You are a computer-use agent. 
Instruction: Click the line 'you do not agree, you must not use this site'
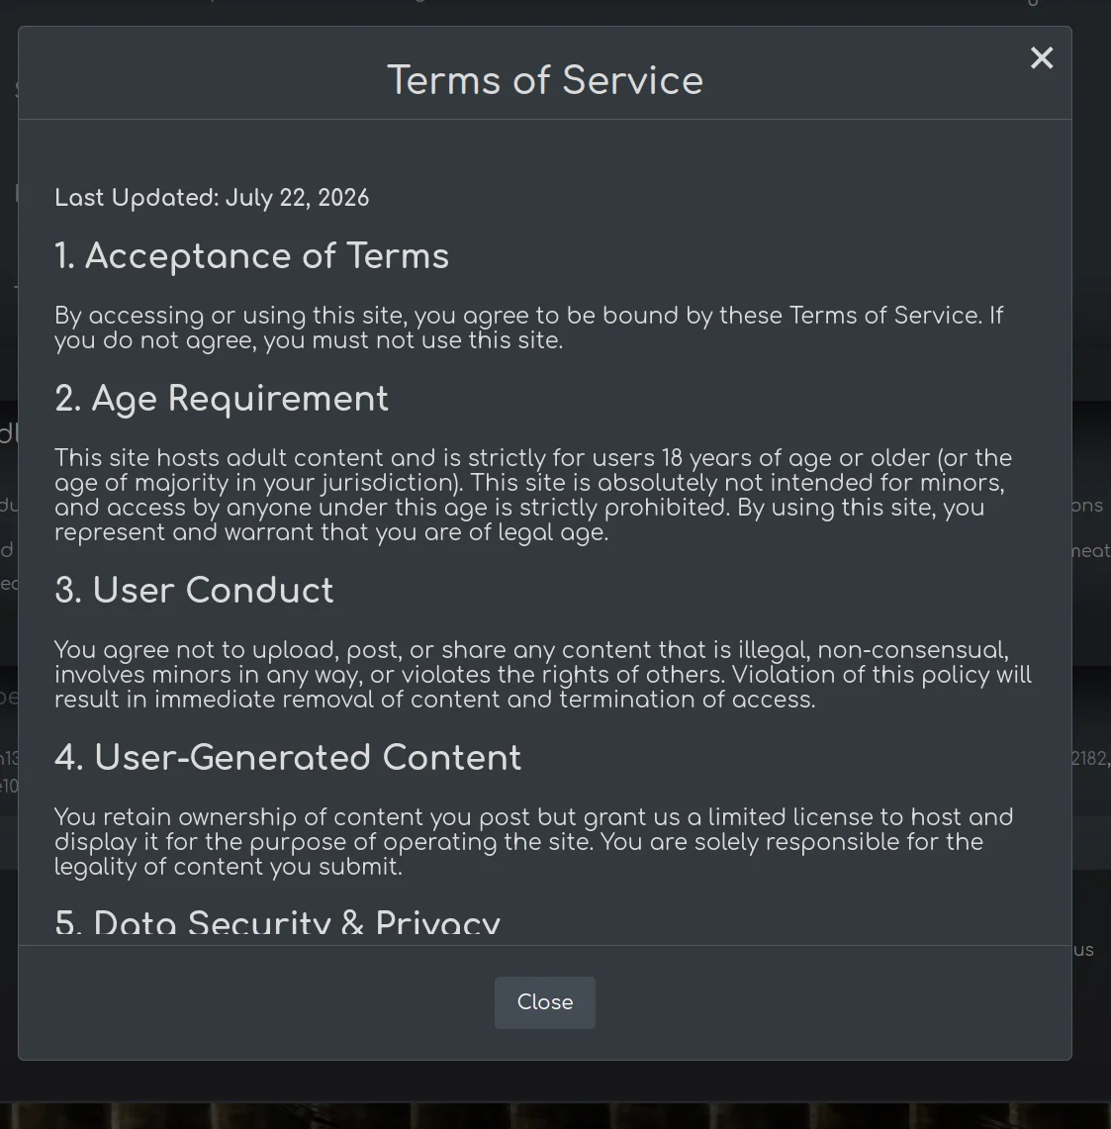pos(309,340)
